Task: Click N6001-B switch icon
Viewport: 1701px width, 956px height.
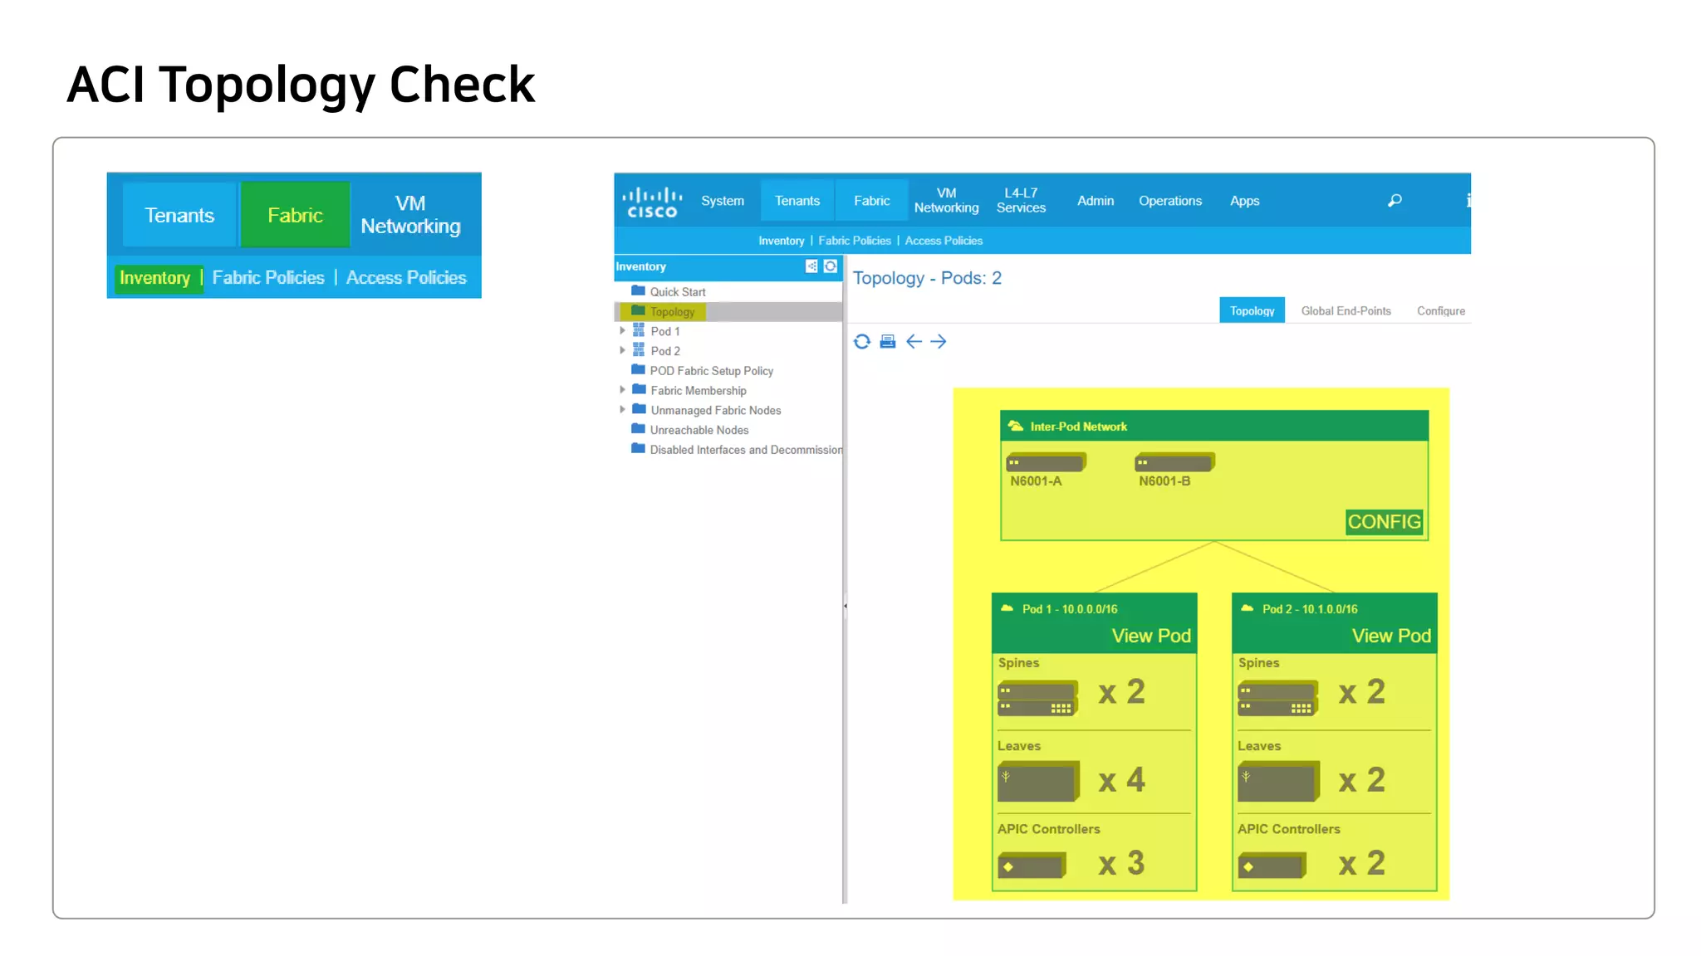Action: (1174, 462)
